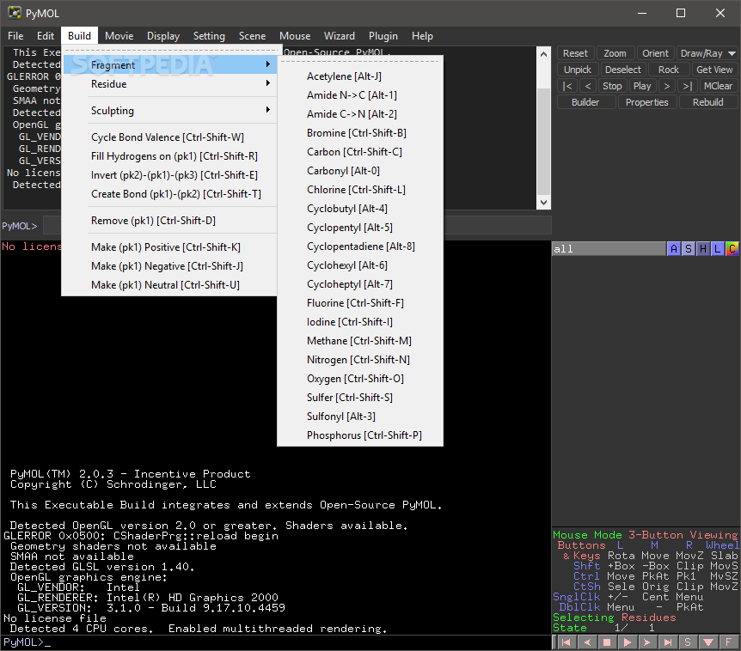
Task: Open the Movie menu
Action: (x=119, y=36)
